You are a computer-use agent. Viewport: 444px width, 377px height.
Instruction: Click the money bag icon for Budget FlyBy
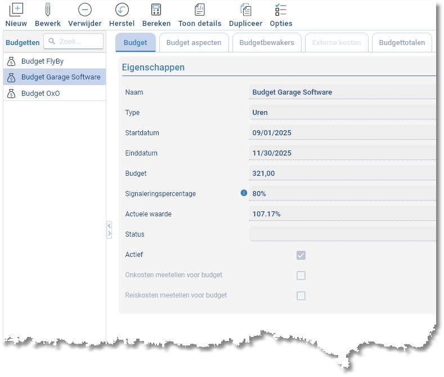[11, 61]
